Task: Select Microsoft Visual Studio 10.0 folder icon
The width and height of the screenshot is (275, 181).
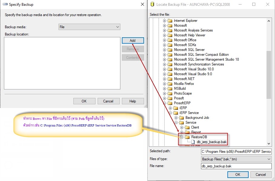Action: pyautogui.click(x=170, y=69)
